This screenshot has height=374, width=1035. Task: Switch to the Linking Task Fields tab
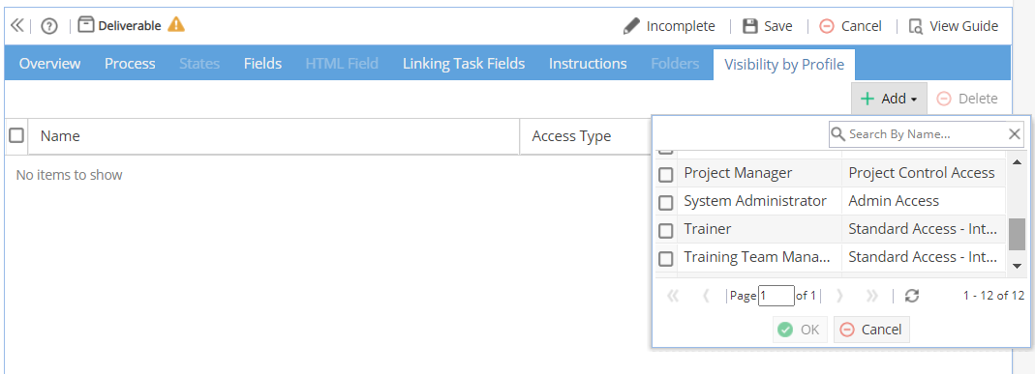click(464, 64)
